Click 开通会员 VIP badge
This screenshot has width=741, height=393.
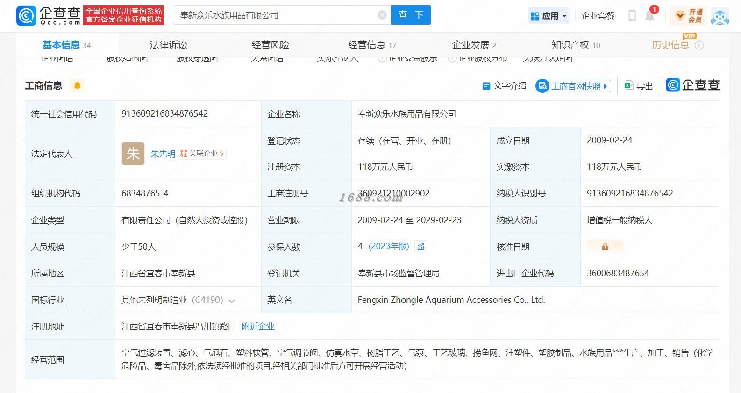coord(688,16)
